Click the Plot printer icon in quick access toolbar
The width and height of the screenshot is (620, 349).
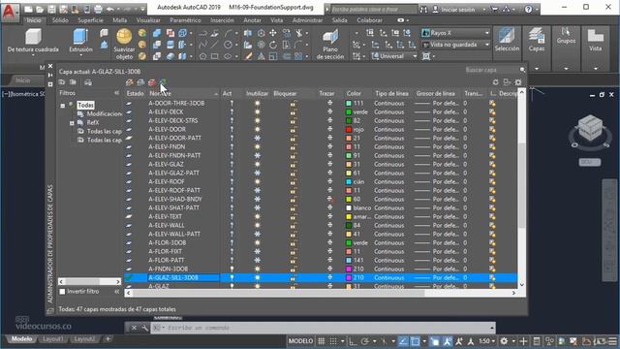pyautogui.click(x=99, y=9)
